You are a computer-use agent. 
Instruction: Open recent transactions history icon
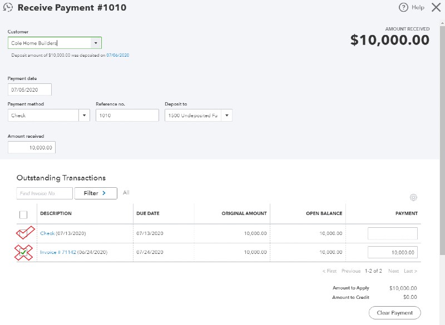click(8, 7)
